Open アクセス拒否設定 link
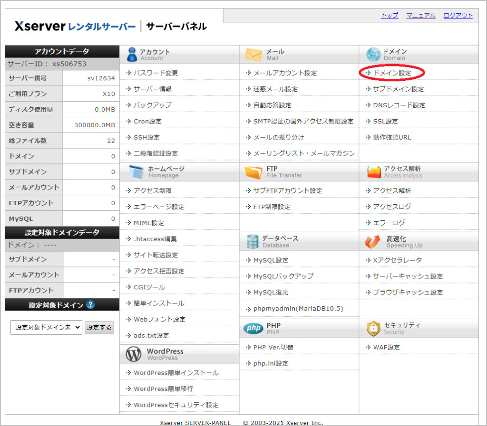487x426 pixels. 159,271
